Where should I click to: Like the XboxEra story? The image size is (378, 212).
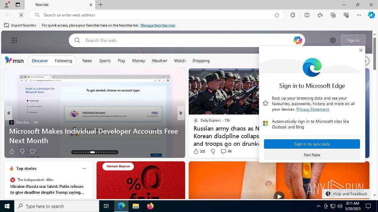(x=12, y=151)
